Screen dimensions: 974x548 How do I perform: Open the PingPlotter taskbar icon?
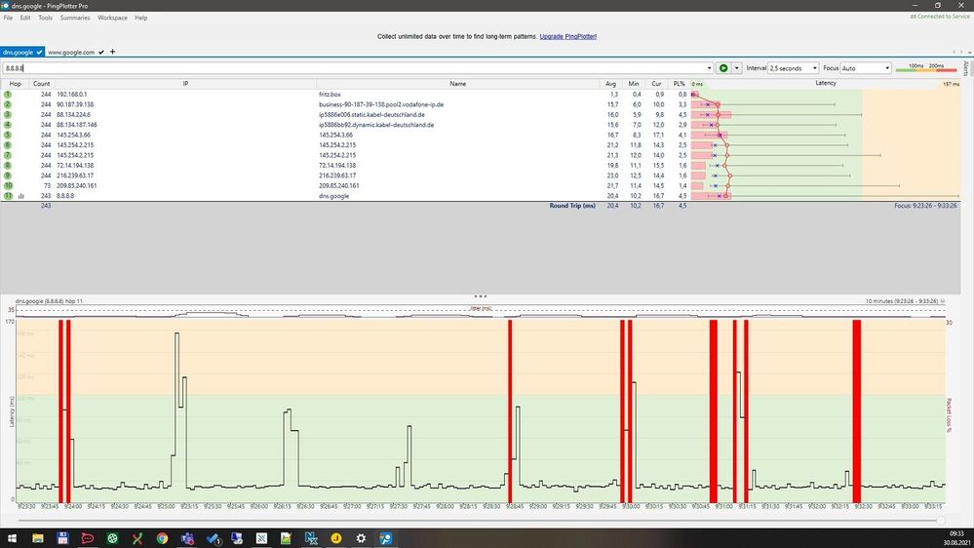point(386,538)
